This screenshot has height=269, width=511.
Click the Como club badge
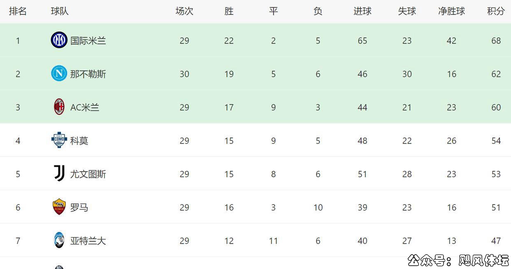coord(59,140)
